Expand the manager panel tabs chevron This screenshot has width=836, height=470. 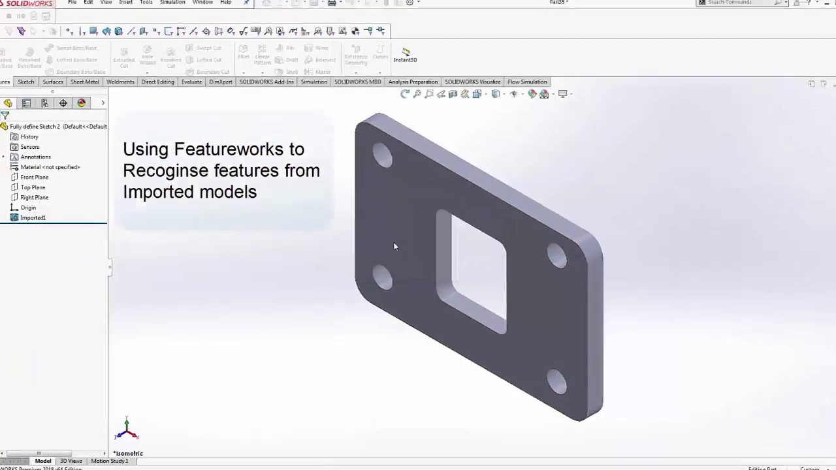[103, 103]
